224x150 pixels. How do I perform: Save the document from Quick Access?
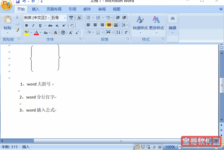(18, 1)
